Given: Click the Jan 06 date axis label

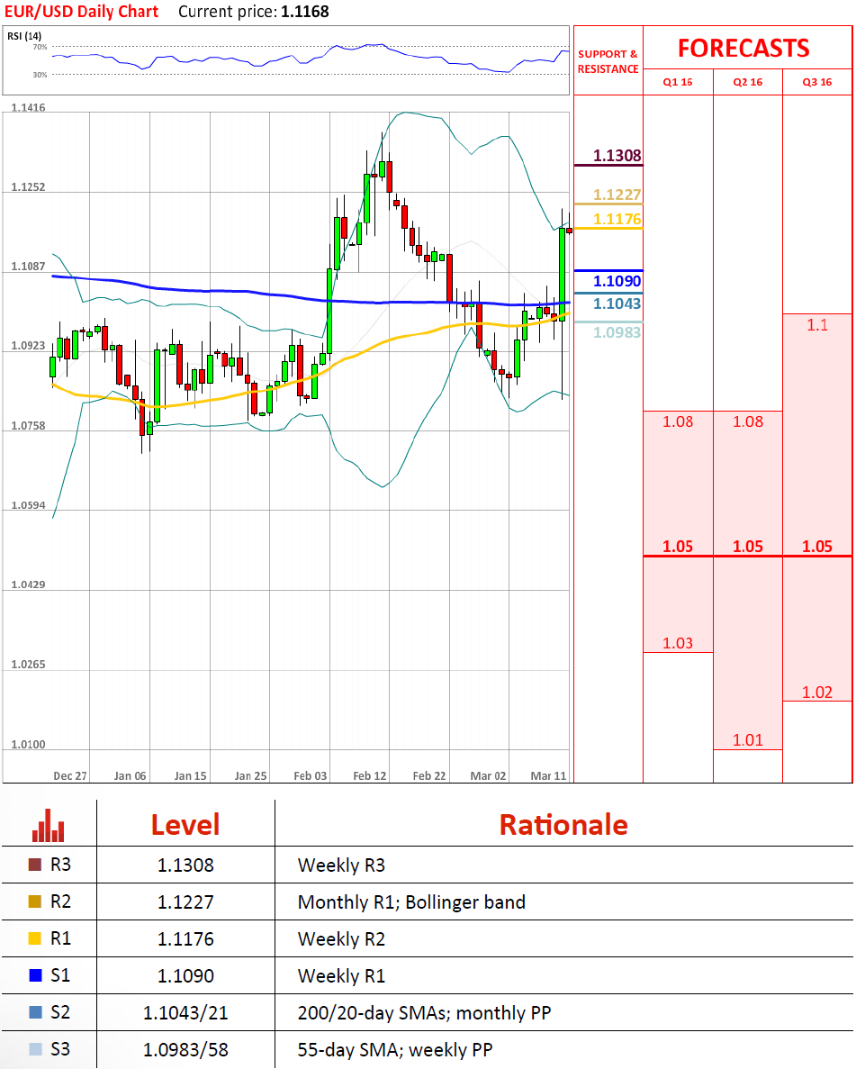Looking at the screenshot, I should coord(131,775).
